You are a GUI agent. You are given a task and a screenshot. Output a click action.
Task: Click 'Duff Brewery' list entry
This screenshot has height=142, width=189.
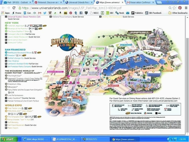coord(13,122)
